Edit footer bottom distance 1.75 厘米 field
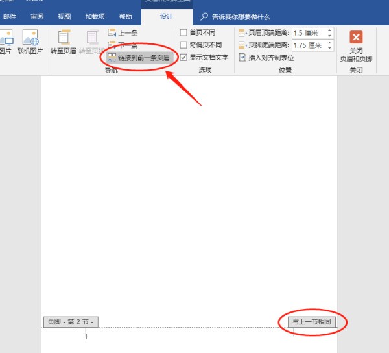The image size is (389, 353). [309, 45]
